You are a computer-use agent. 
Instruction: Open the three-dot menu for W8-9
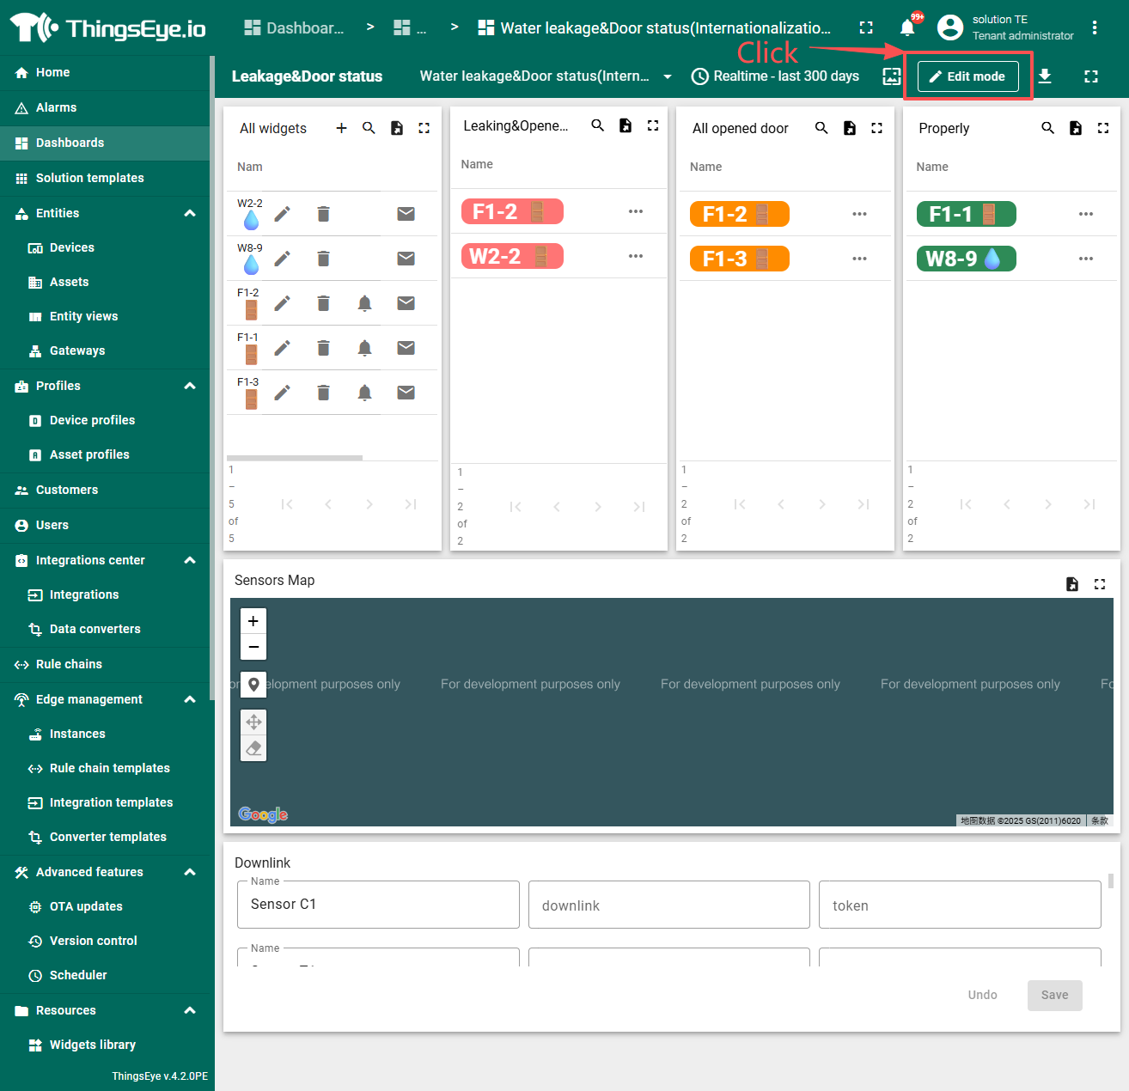tap(1086, 259)
